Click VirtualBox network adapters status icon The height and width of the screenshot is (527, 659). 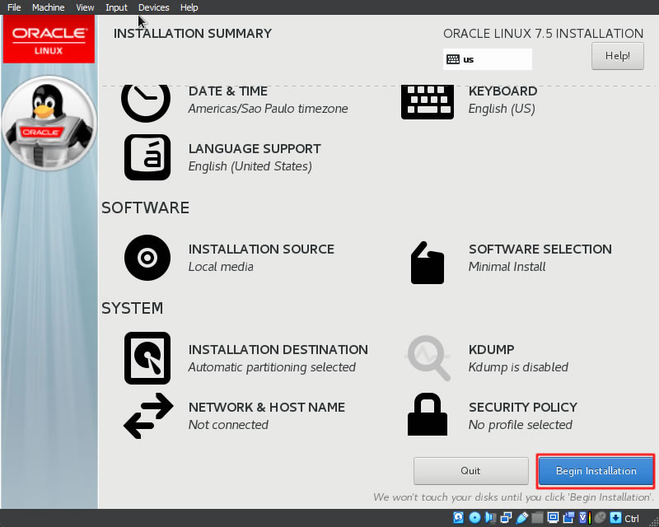pyautogui.click(x=506, y=518)
